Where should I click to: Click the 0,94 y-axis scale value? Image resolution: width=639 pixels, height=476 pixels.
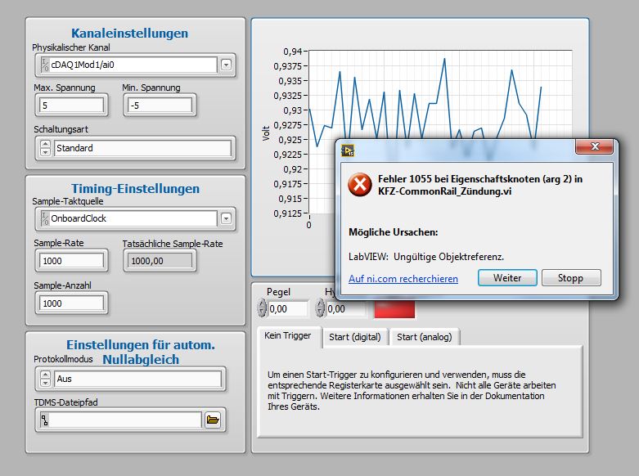pyautogui.click(x=293, y=52)
